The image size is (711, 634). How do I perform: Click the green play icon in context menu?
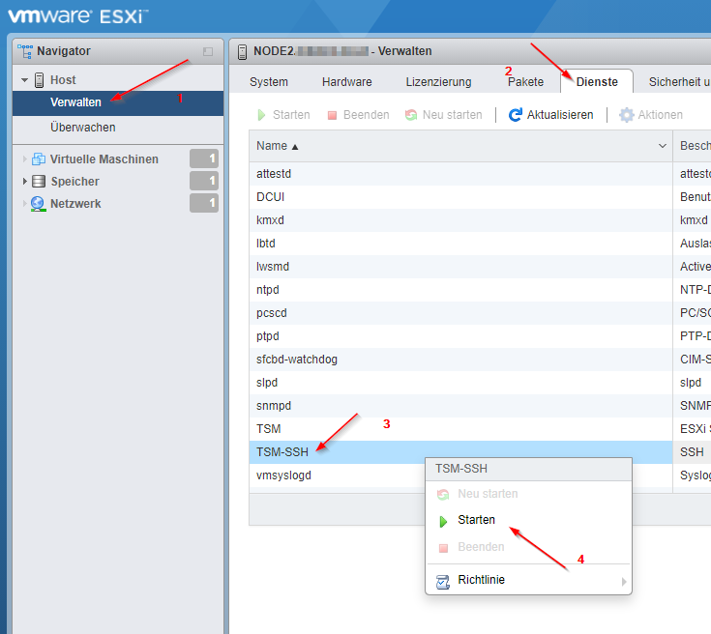tap(443, 522)
